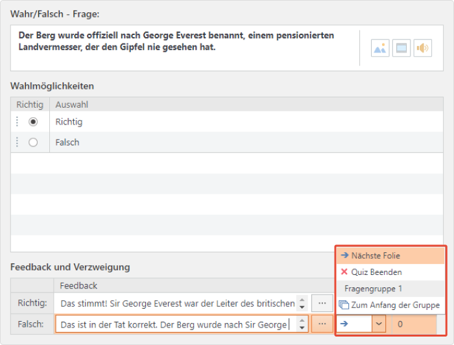Click the insert video icon
The width and height of the screenshot is (454, 345).
tap(401, 48)
